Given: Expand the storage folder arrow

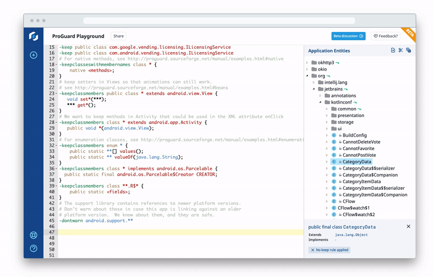Looking at the screenshot, I should click(327, 122).
